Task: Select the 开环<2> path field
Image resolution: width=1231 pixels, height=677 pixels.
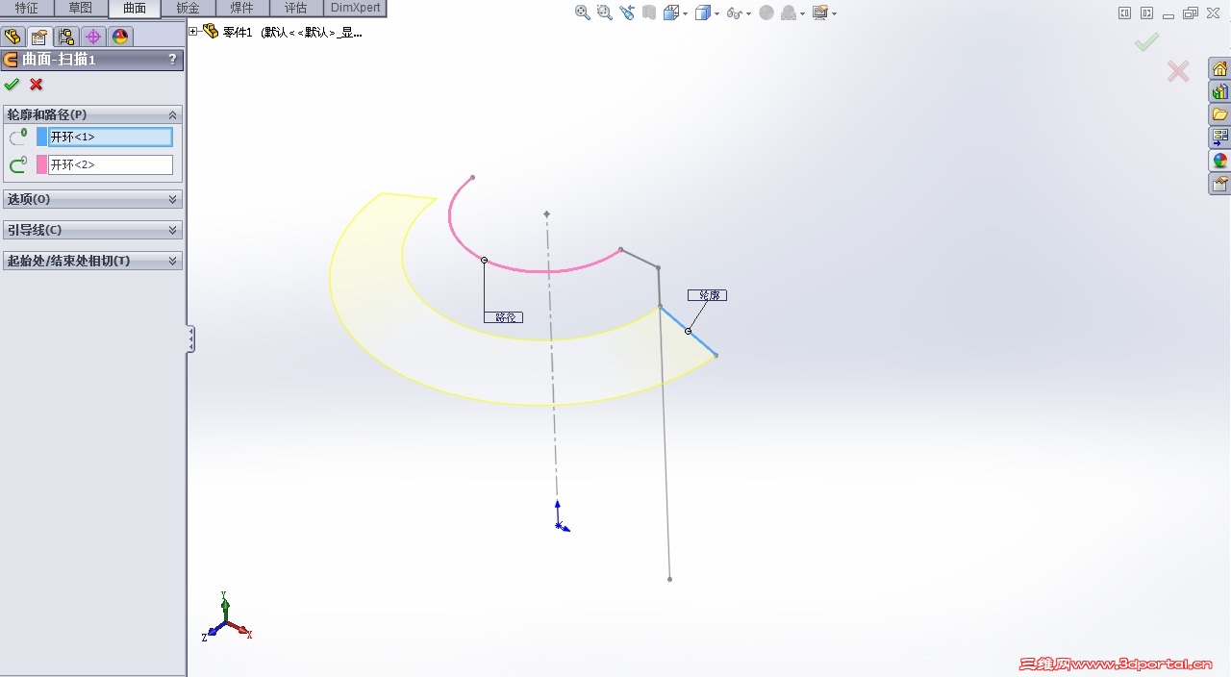Action: [x=111, y=165]
